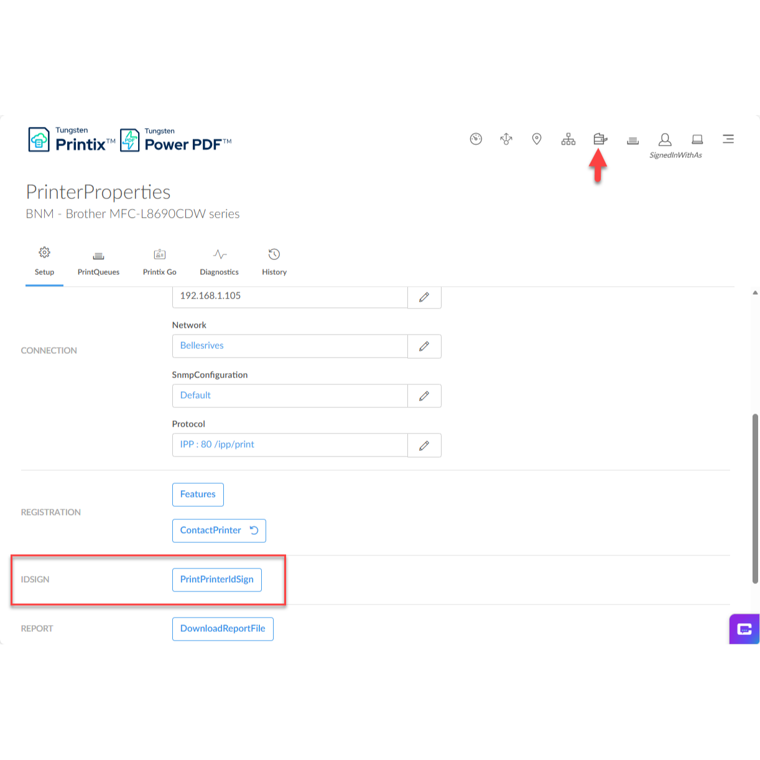
Task: Edit the IP address 192.168.1.105 field
Action: click(x=424, y=297)
